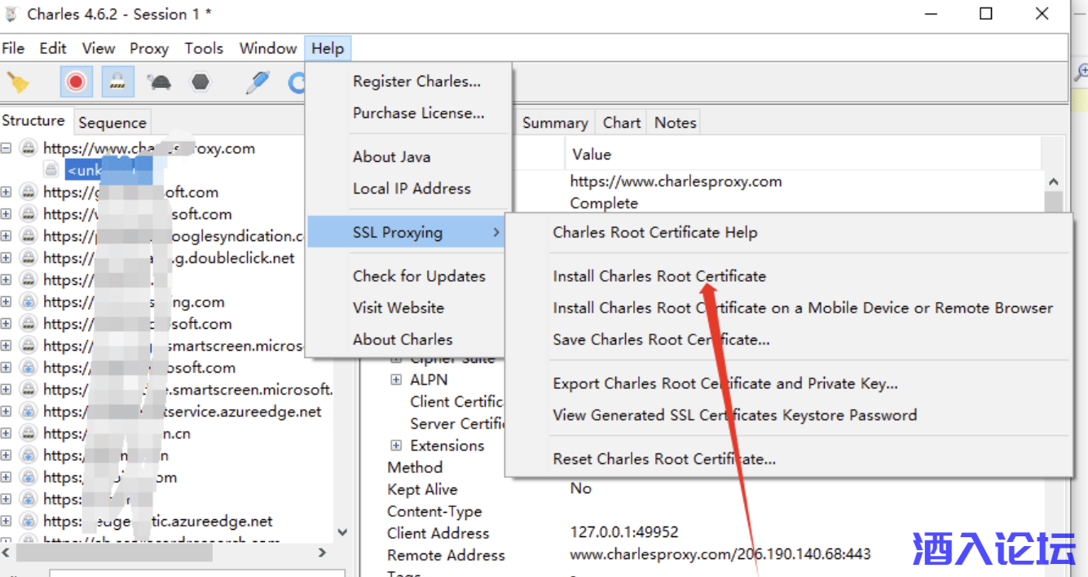The width and height of the screenshot is (1088, 577).
Task: Choose Install Charles Root Certificate
Action: tap(659, 276)
